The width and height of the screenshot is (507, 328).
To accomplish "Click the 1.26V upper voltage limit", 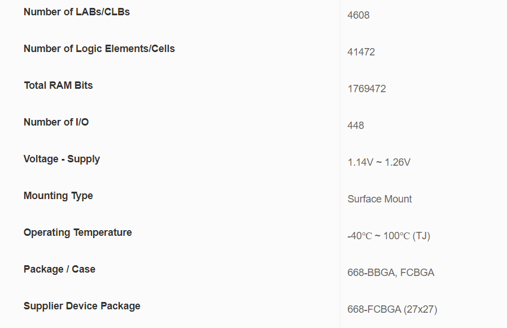I will 397,162.
